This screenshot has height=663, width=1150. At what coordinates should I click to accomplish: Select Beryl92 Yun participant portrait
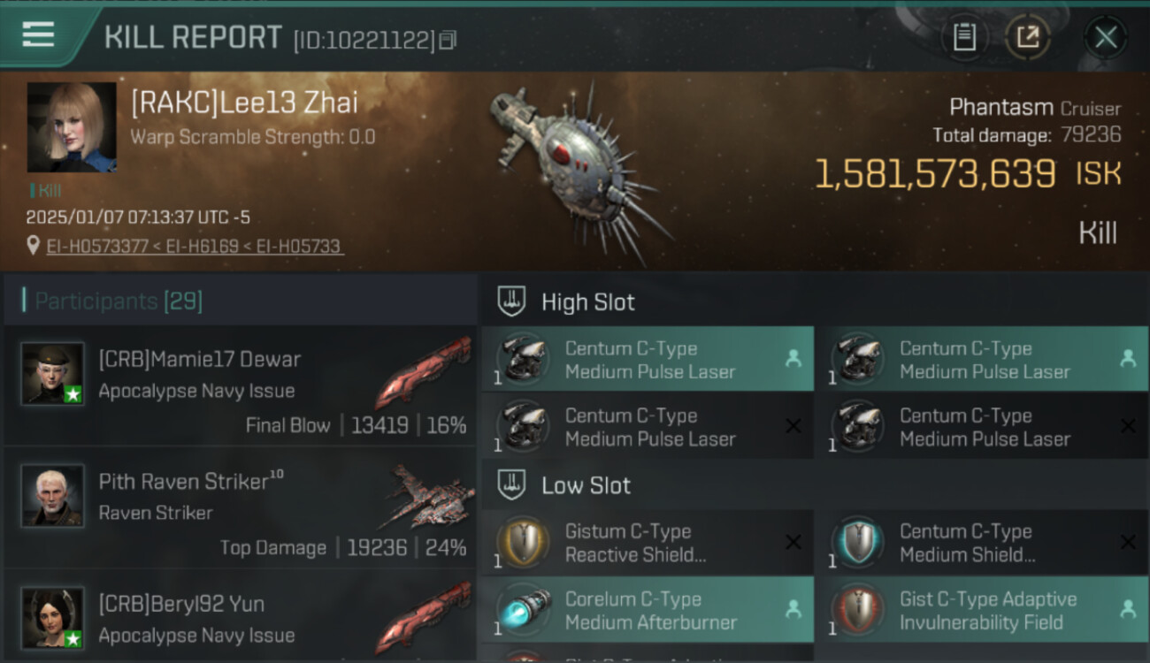coord(53,618)
